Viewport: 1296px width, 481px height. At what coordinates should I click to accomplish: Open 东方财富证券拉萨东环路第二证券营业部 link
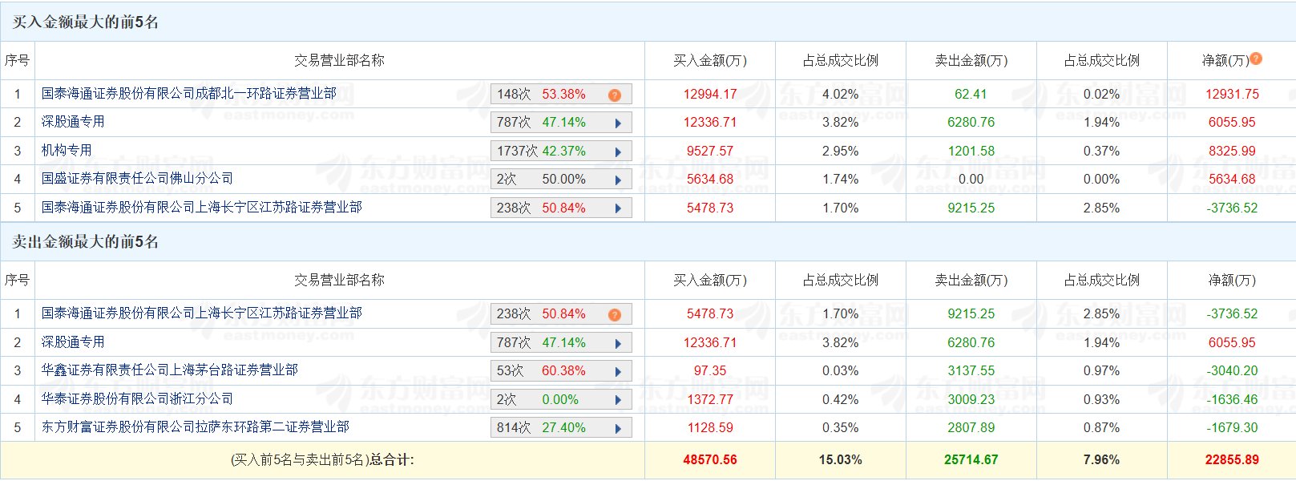195,427
